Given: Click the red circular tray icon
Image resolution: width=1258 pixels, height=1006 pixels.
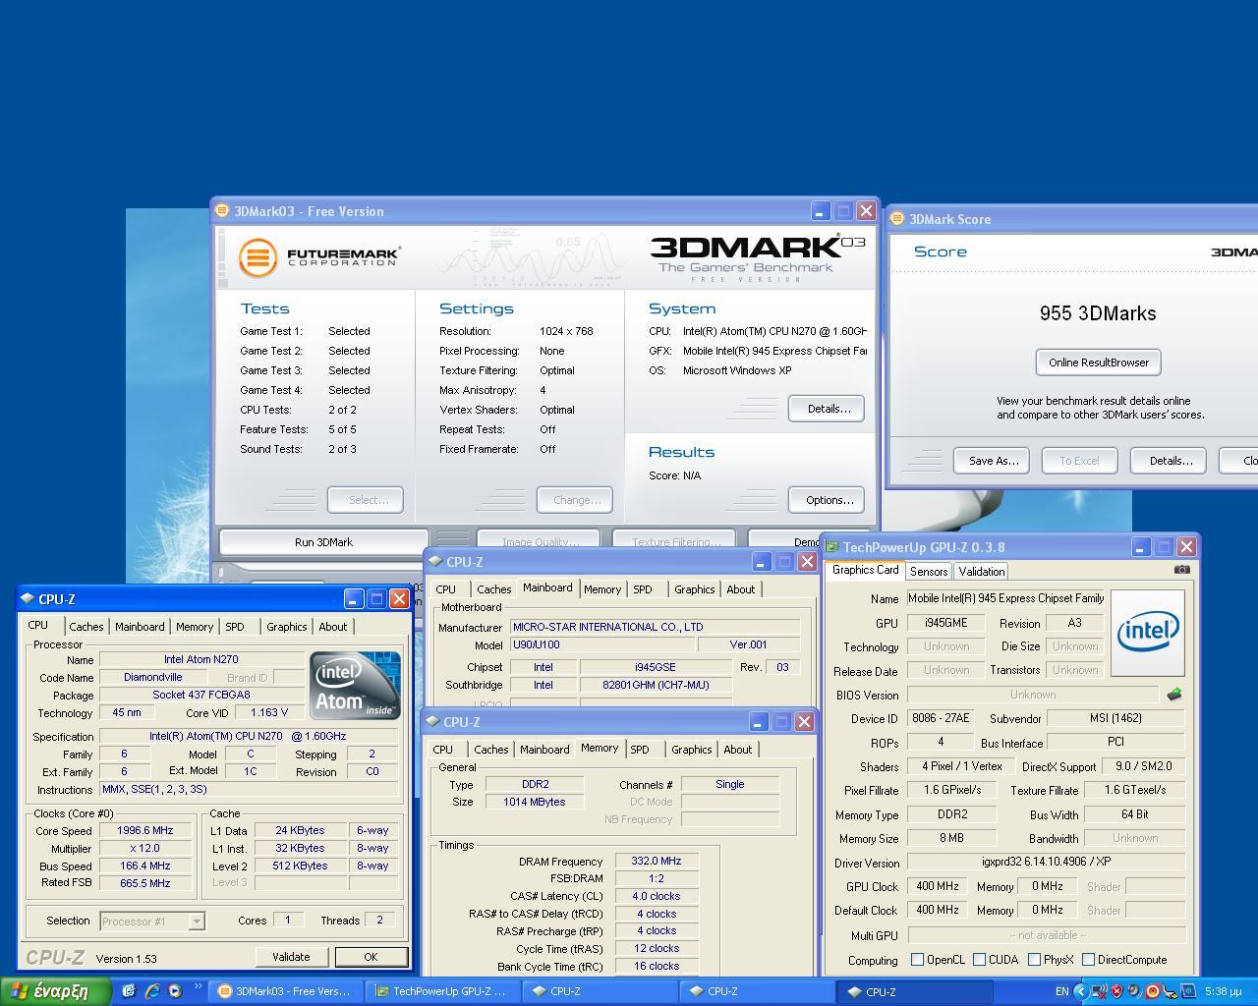Looking at the screenshot, I should 1152,991.
